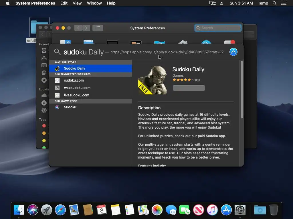The image size is (293, 219).
Task: Click the eject icon in menu bar
Action: click(222, 3)
